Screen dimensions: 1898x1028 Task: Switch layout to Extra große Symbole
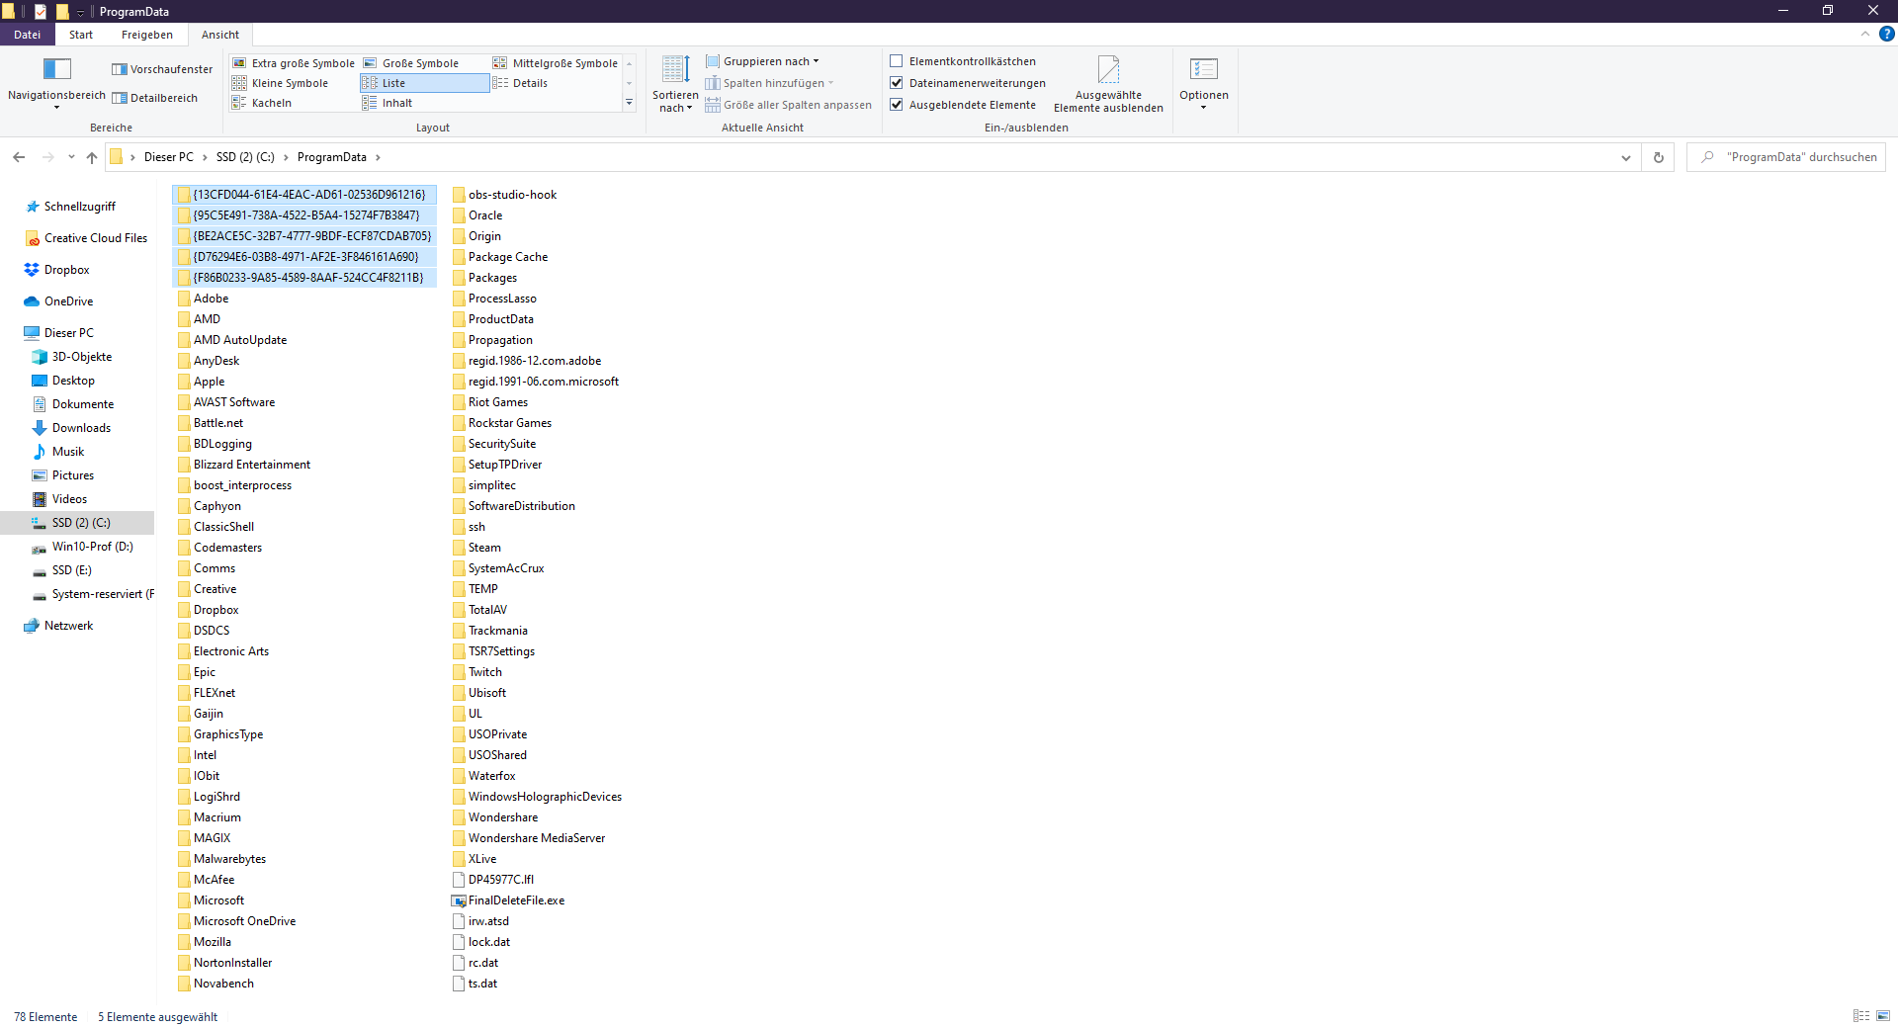(x=294, y=63)
